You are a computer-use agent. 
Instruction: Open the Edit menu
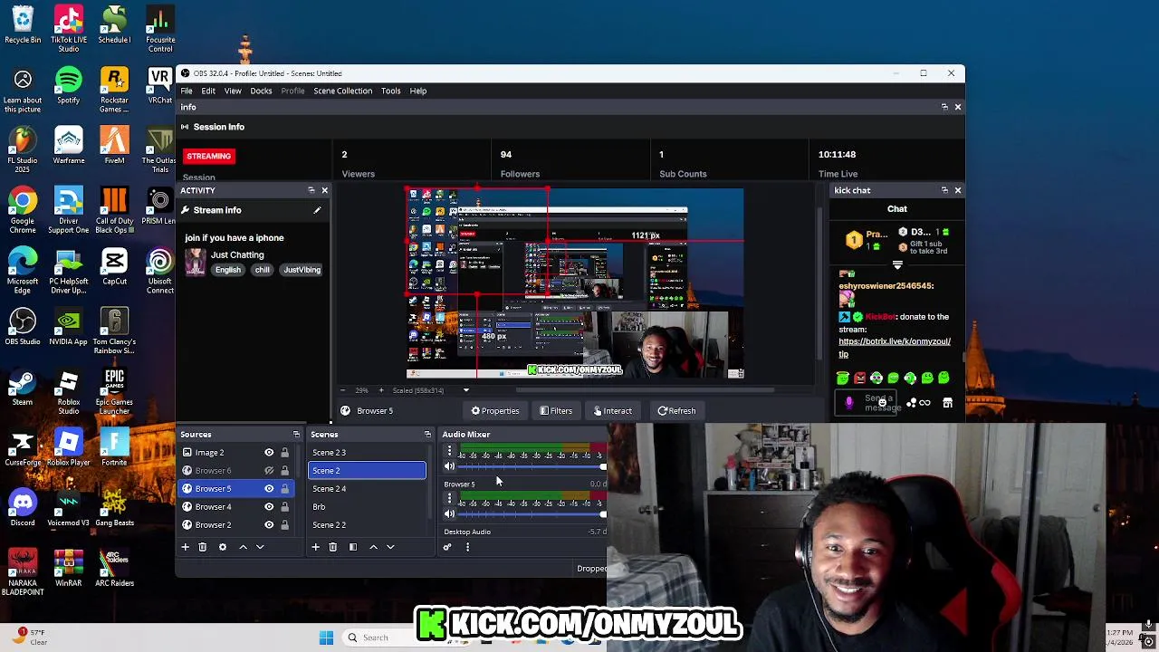click(208, 91)
